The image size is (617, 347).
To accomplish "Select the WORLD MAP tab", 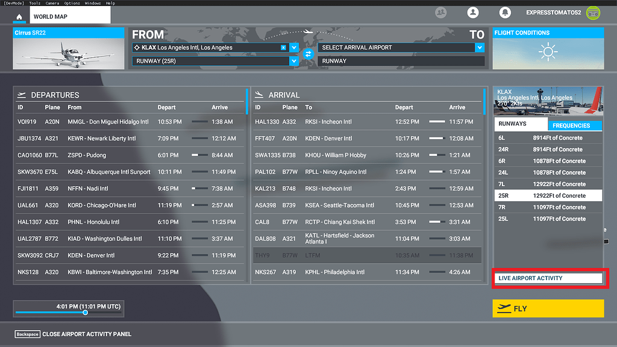I will pos(68,17).
